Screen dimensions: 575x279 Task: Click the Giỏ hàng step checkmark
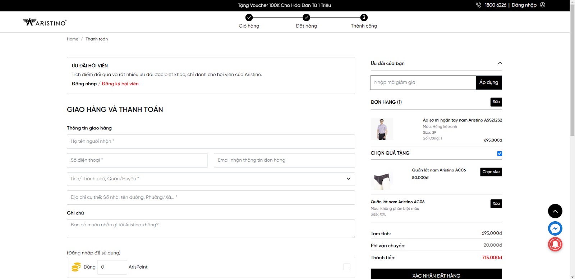click(x=249, y=17)
